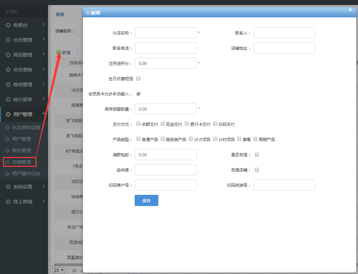This screenshot has height=274, width=358.
Task: Click the circle icon beside 线上商城
Action: point(8,202)
